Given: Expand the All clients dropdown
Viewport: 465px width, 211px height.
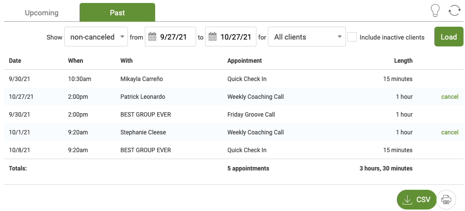Looking at the screenshot, I should (306, 37).
